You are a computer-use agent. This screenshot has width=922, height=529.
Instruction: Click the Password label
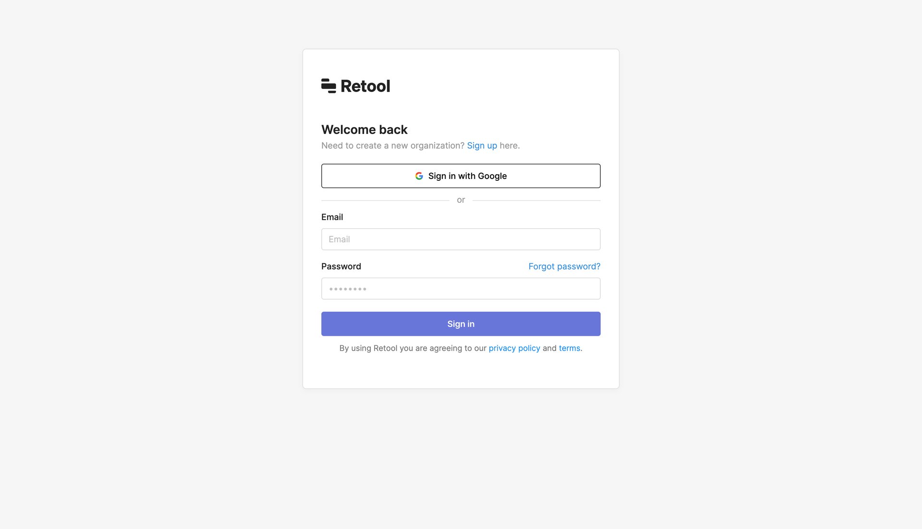[x=341, y=266]
